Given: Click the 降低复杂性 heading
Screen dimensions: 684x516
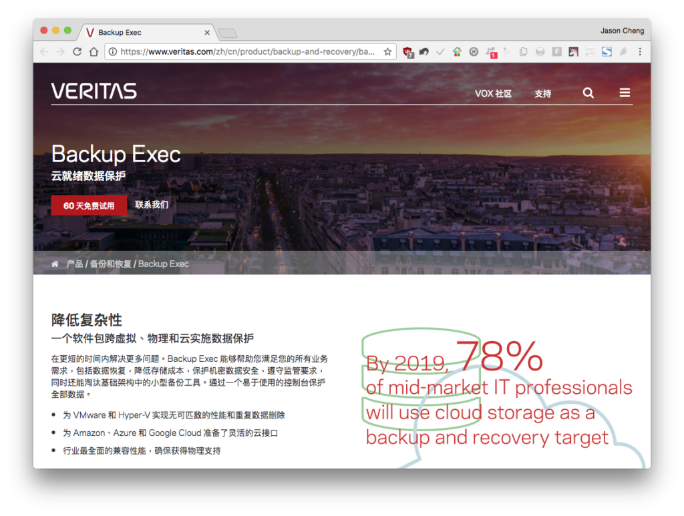Looking at the screenshot, I should point(86,320).
